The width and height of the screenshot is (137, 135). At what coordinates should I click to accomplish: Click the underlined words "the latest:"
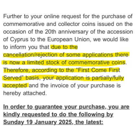89,122
